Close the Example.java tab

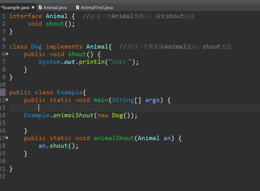[x=33, y=7]
